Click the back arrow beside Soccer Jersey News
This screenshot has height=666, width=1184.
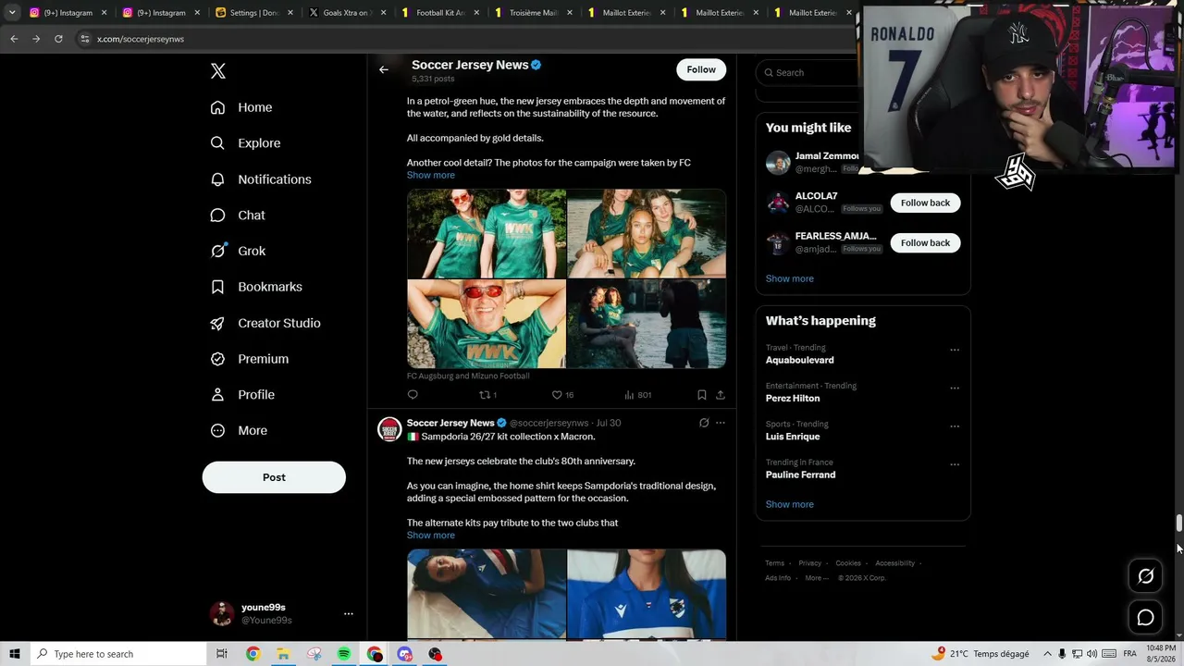384,69
